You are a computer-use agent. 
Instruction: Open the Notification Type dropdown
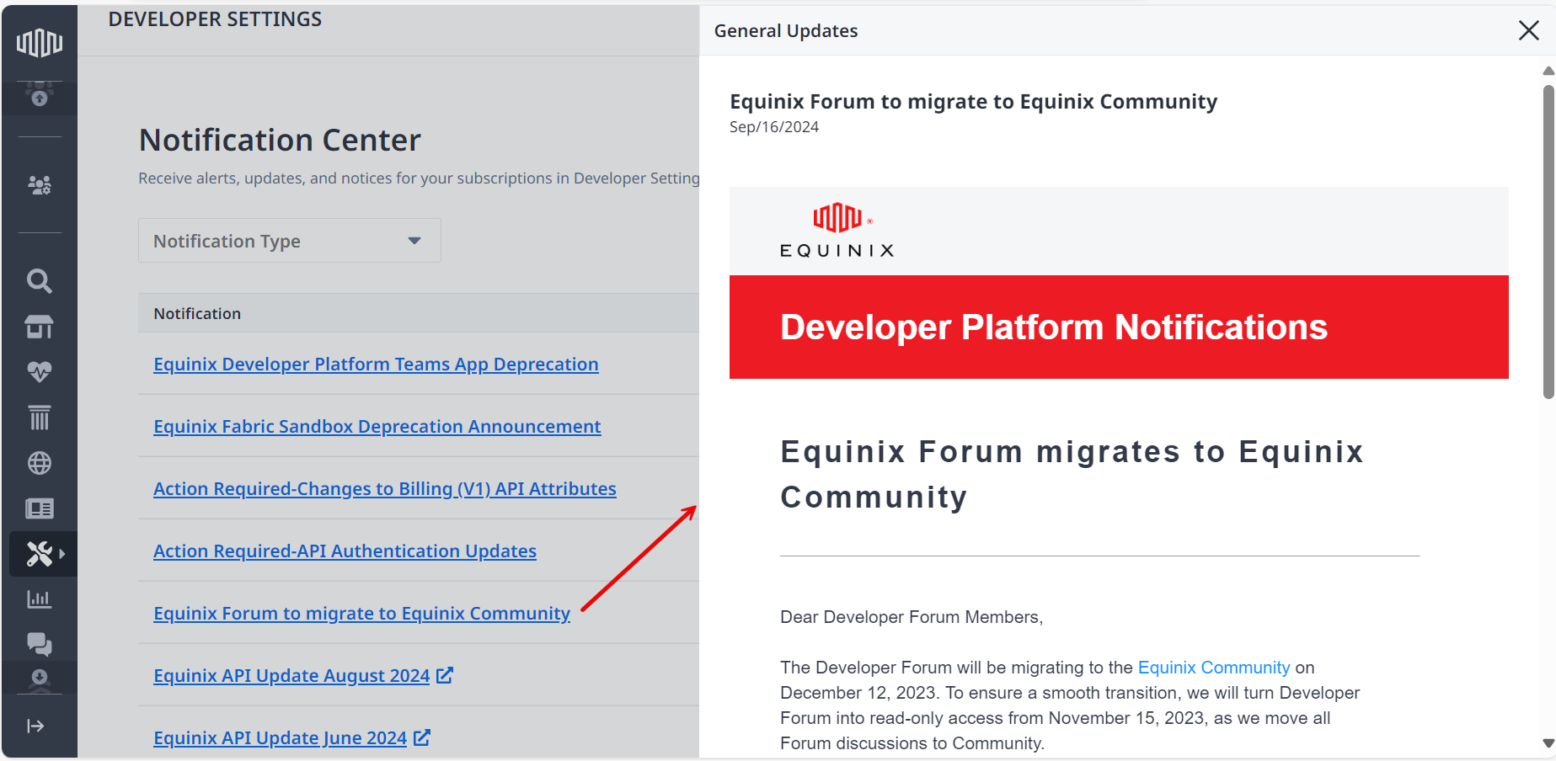pyautogui.click(x=290, y=241)
